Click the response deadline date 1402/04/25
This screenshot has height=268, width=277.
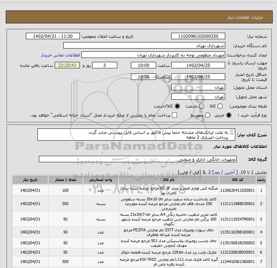[198, 65]
